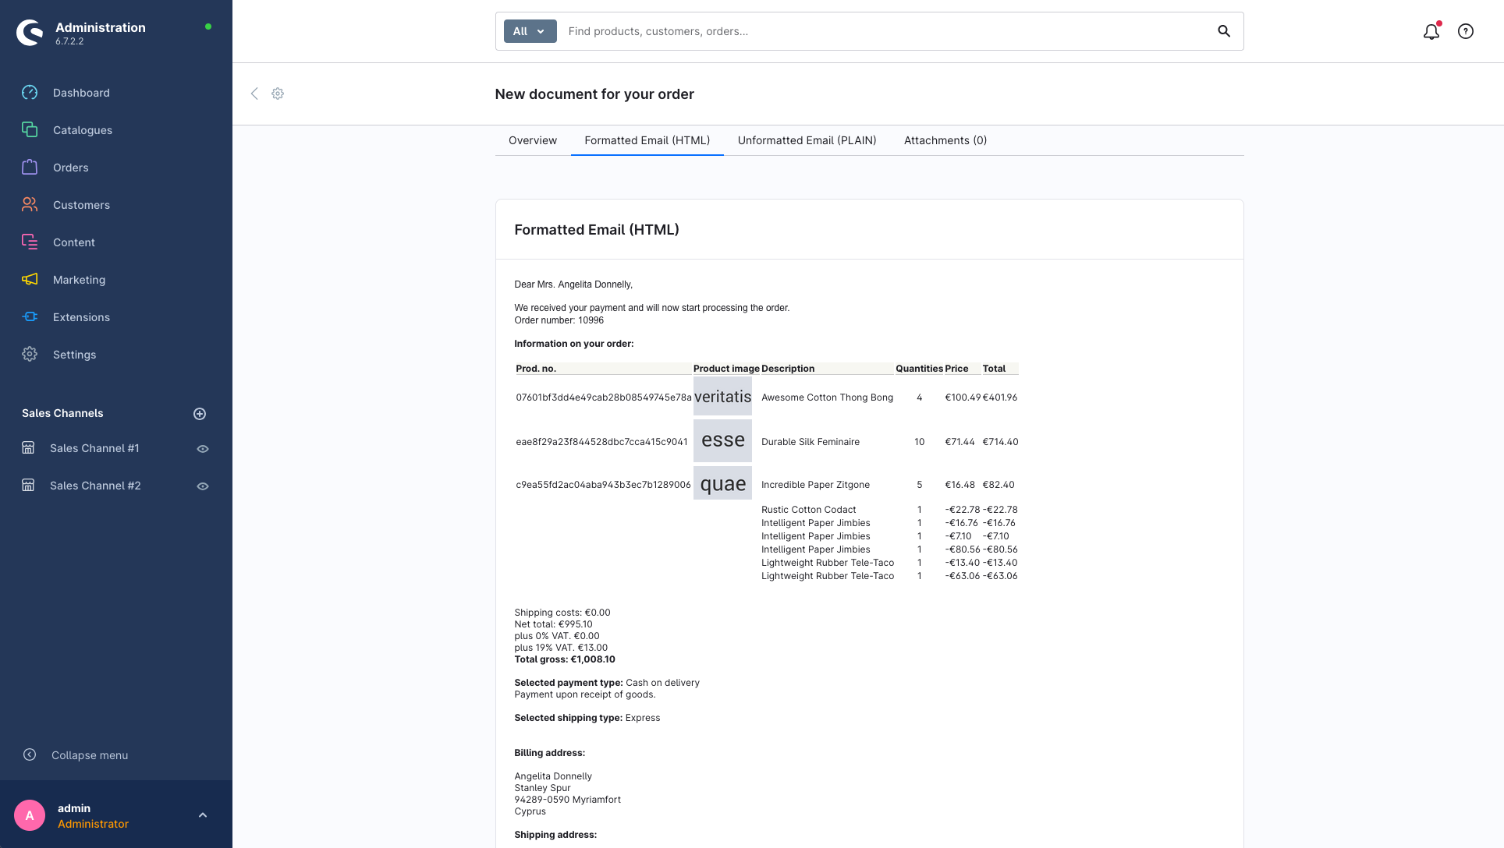Click the help question mark icon
Image resolution: width=1504 pixels, height=848 pixels.
point(1465,31)
